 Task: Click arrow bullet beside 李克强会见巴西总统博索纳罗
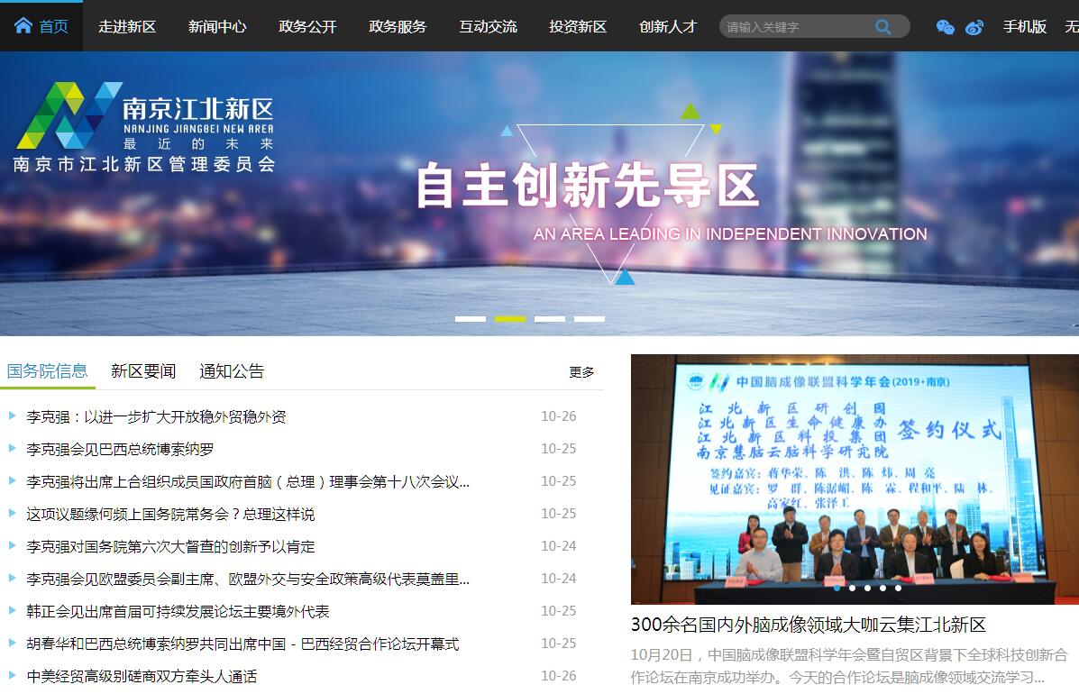[x=13, y=448]
